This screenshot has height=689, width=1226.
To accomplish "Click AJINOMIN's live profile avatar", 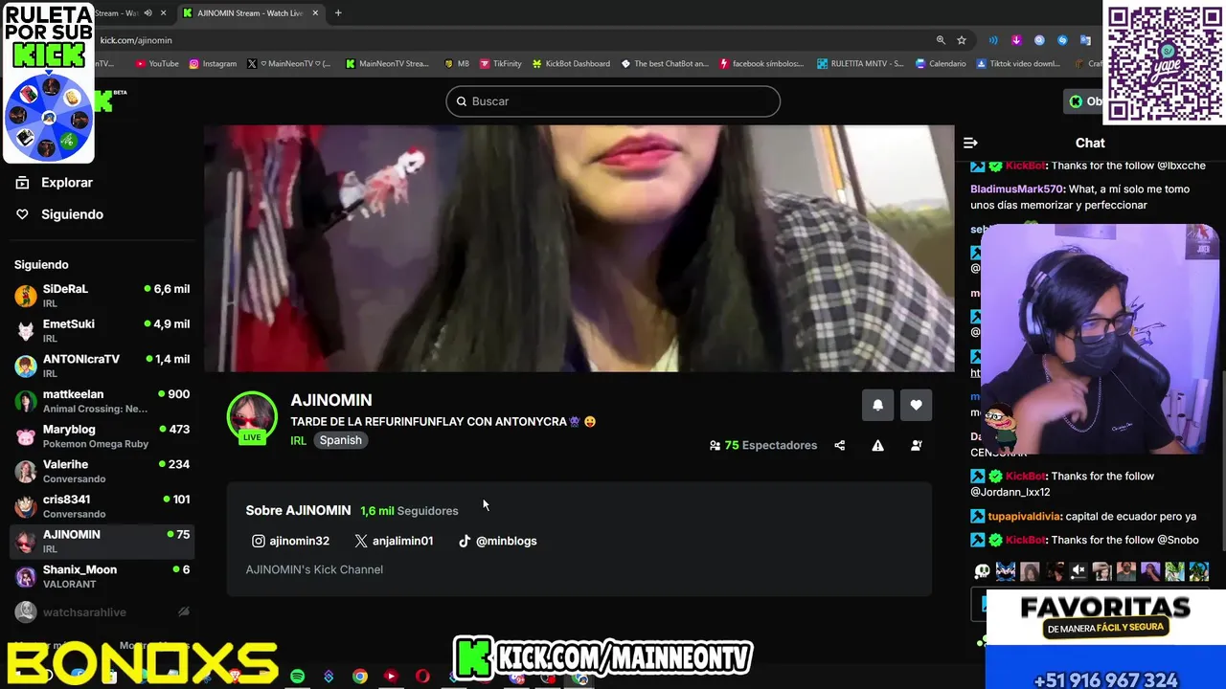I will 252,417.
